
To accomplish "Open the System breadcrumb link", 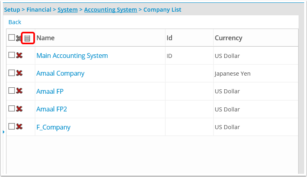I will (x=68, y=10).
